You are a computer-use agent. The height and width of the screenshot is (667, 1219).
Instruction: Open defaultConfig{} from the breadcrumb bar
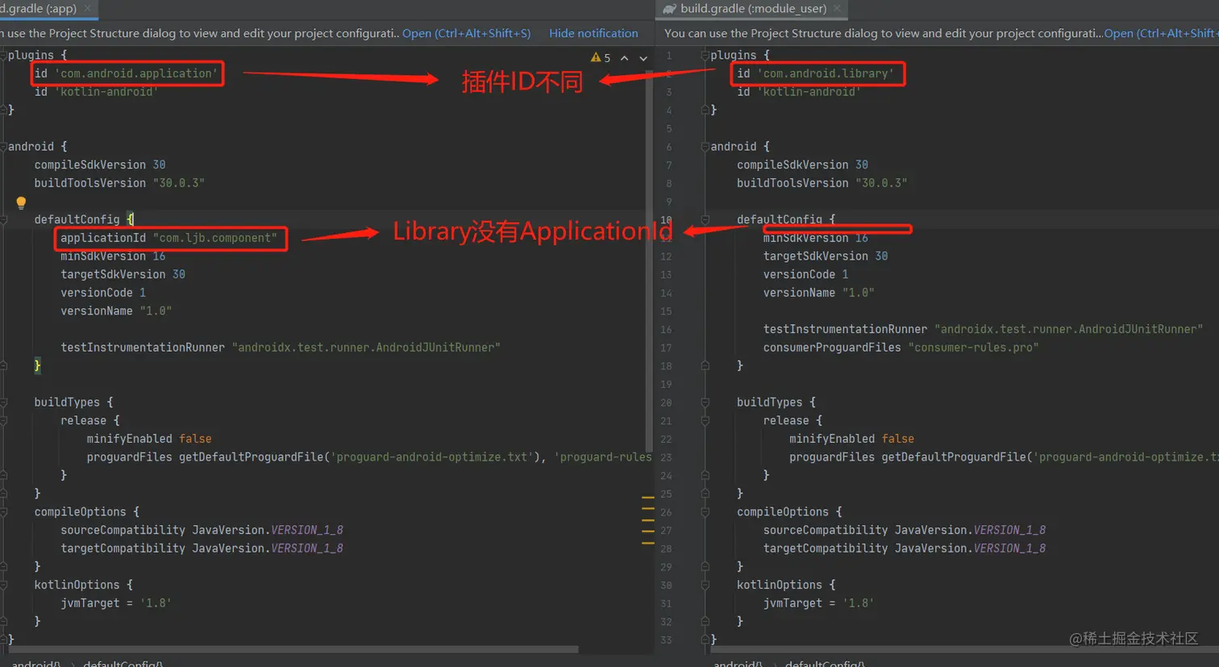[x=123, y=663]
